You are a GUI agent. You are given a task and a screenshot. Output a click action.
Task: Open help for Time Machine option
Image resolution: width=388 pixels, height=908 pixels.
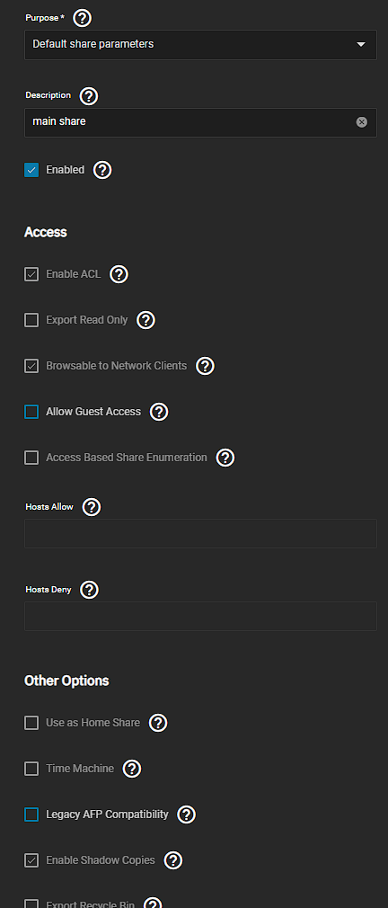coord(132,769)
